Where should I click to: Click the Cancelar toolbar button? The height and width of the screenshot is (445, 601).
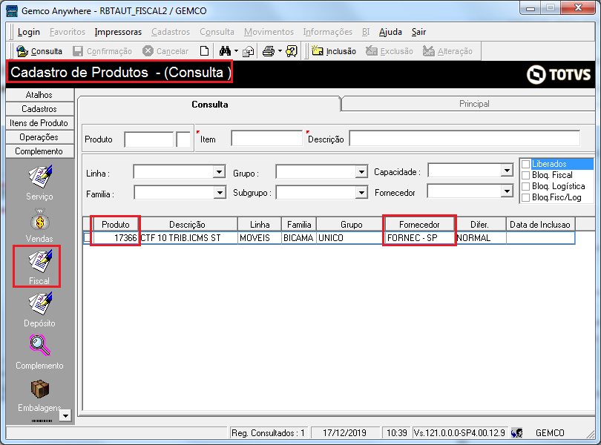point(165,51)
